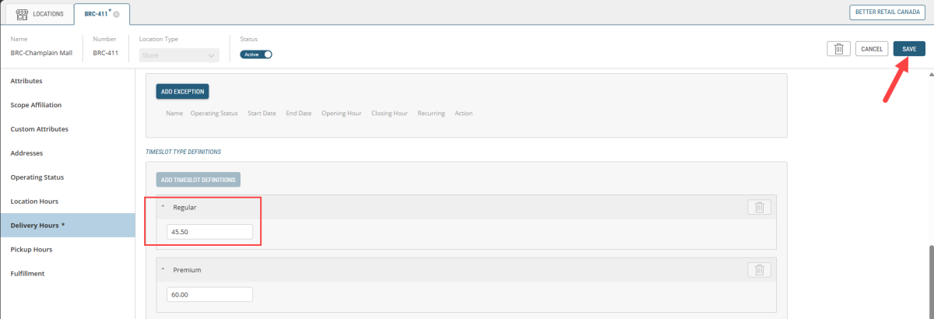This screenshot has width=934, height=319.
Task: Delete the Regular timeslot definition
Action: pos(760,207)
